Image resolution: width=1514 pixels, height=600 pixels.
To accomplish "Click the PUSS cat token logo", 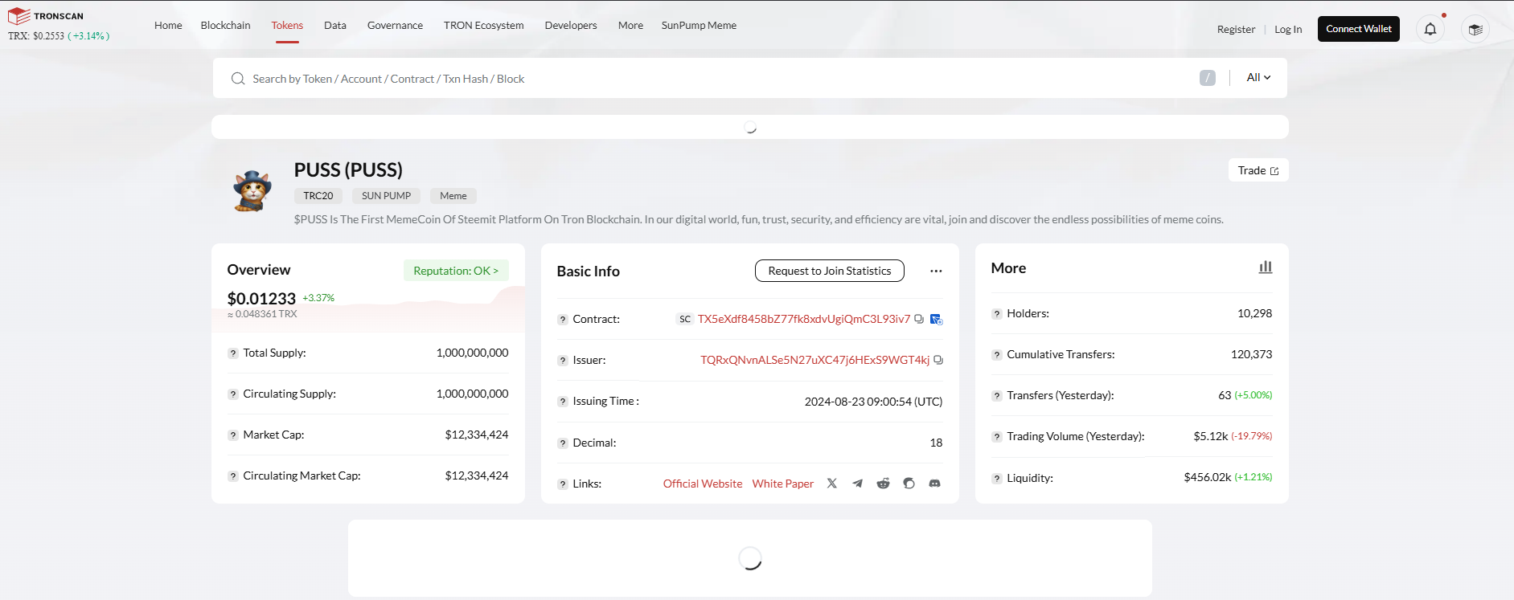I will click(252, 191).
